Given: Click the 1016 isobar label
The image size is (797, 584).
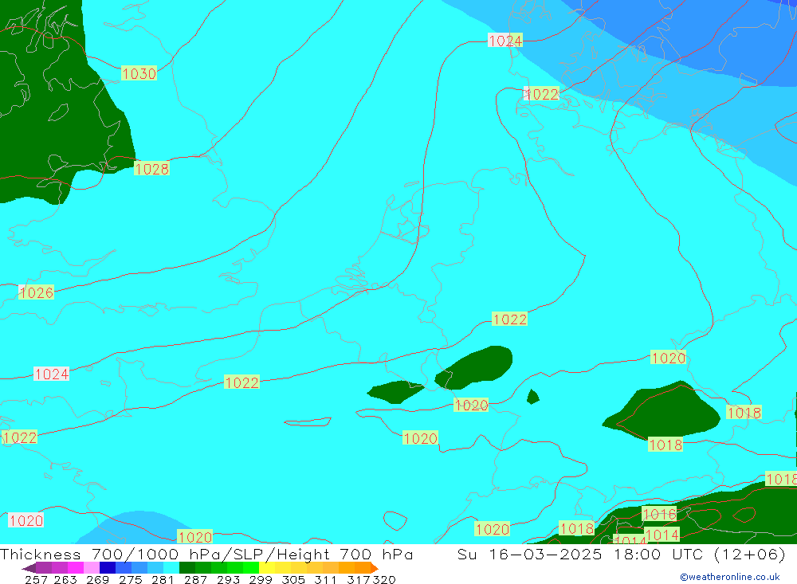Looking at the screenshot, I should (659, 514).
